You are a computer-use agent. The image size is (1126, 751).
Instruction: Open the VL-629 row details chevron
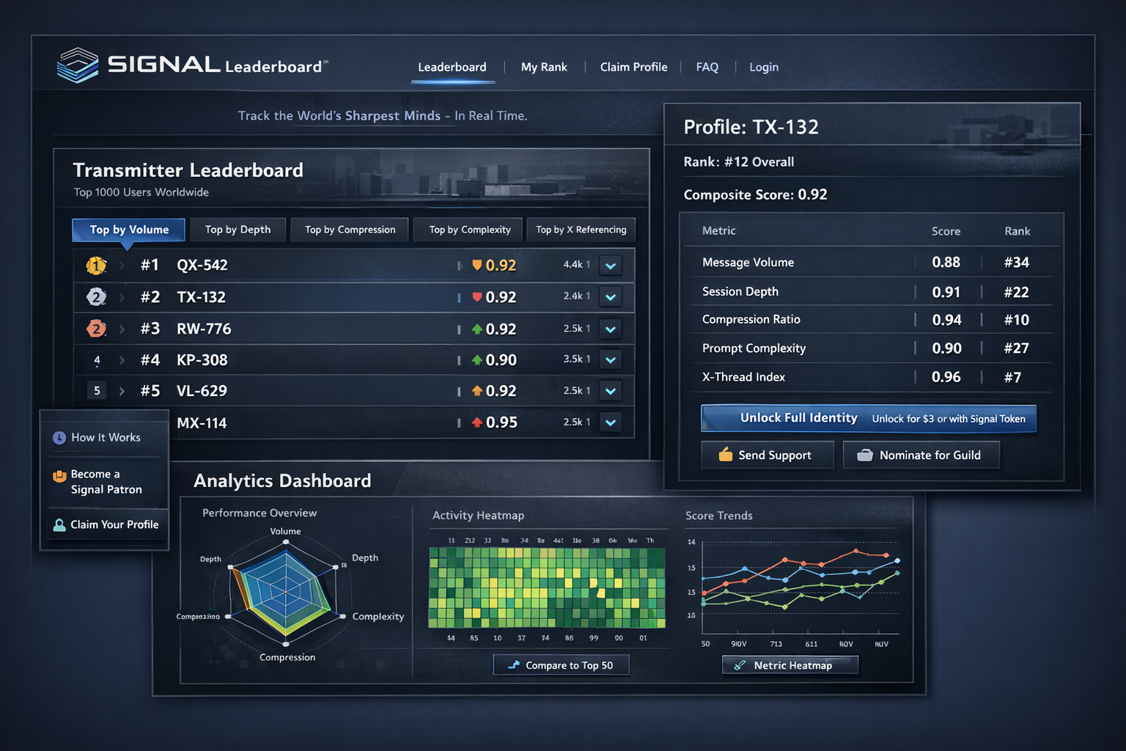coord(610,390)
